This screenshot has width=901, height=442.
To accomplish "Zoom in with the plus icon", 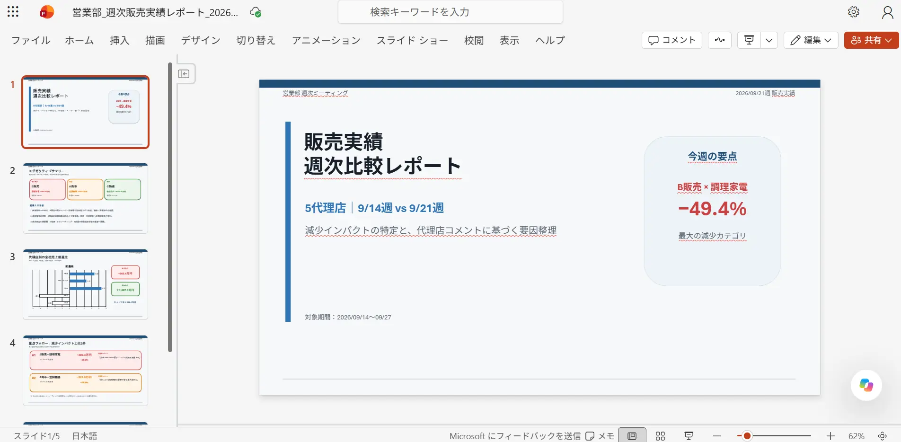I will [830, 436].
